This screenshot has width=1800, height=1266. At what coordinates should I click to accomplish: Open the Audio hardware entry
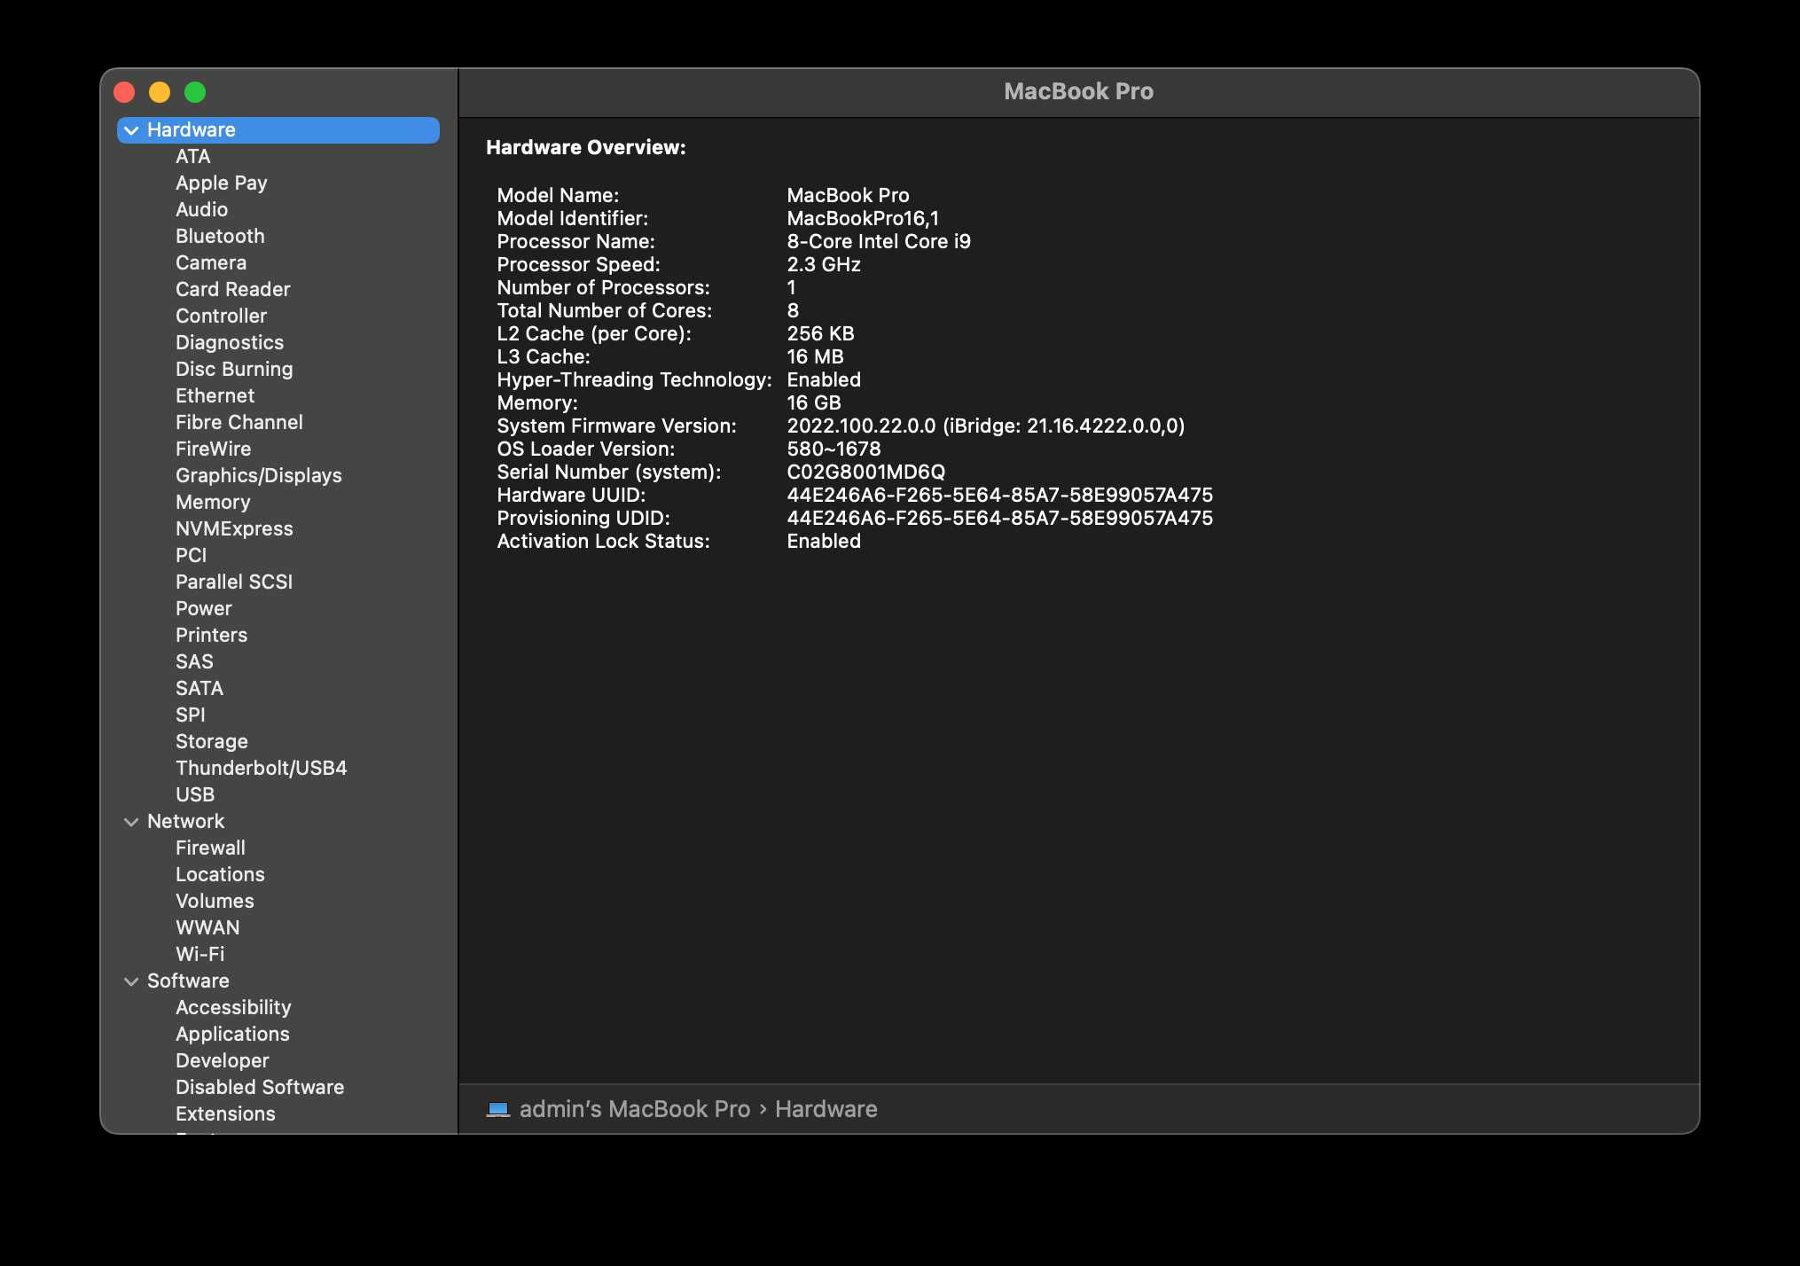[x=201, y=210]
